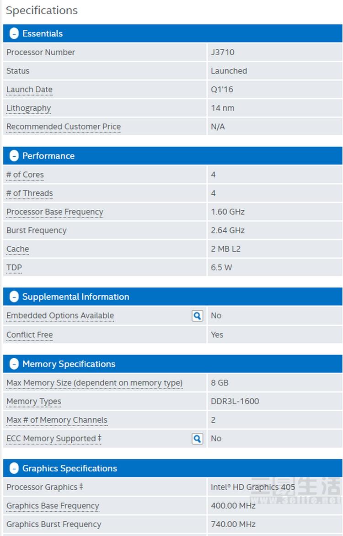Open Processor Base Frequency definition

pos(55,212)
